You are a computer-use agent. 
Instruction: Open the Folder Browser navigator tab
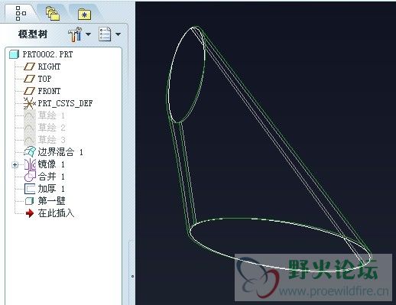[53, 14]
